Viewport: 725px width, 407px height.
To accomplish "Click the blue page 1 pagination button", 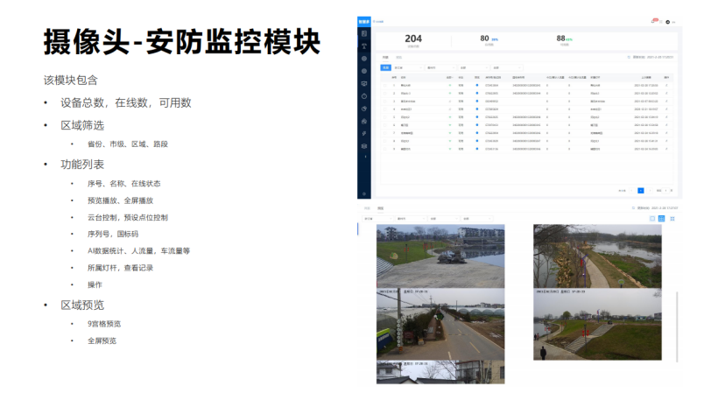I will 640,190.
